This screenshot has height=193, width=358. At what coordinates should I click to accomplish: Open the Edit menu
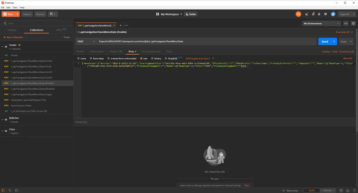coord(8,8)
